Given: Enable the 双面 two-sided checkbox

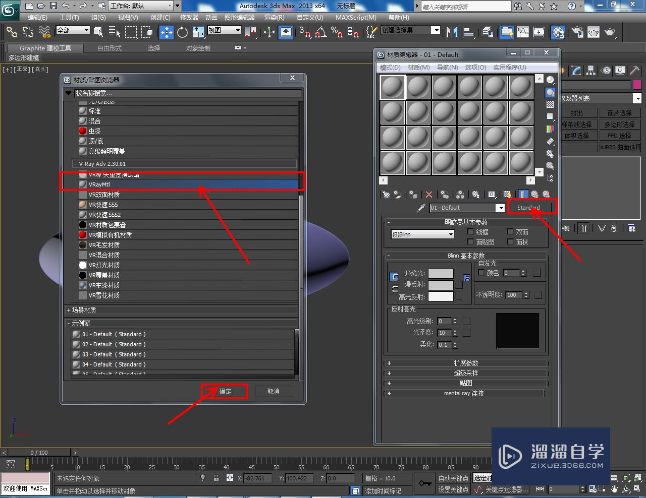Looking at the screenshot, I should (x=510, y=232).
